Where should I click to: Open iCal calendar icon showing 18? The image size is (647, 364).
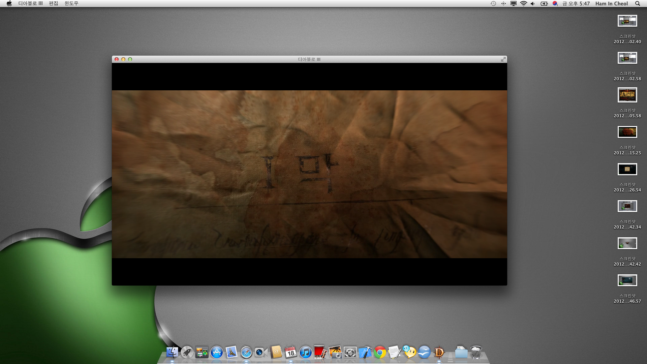coord(291,353)
